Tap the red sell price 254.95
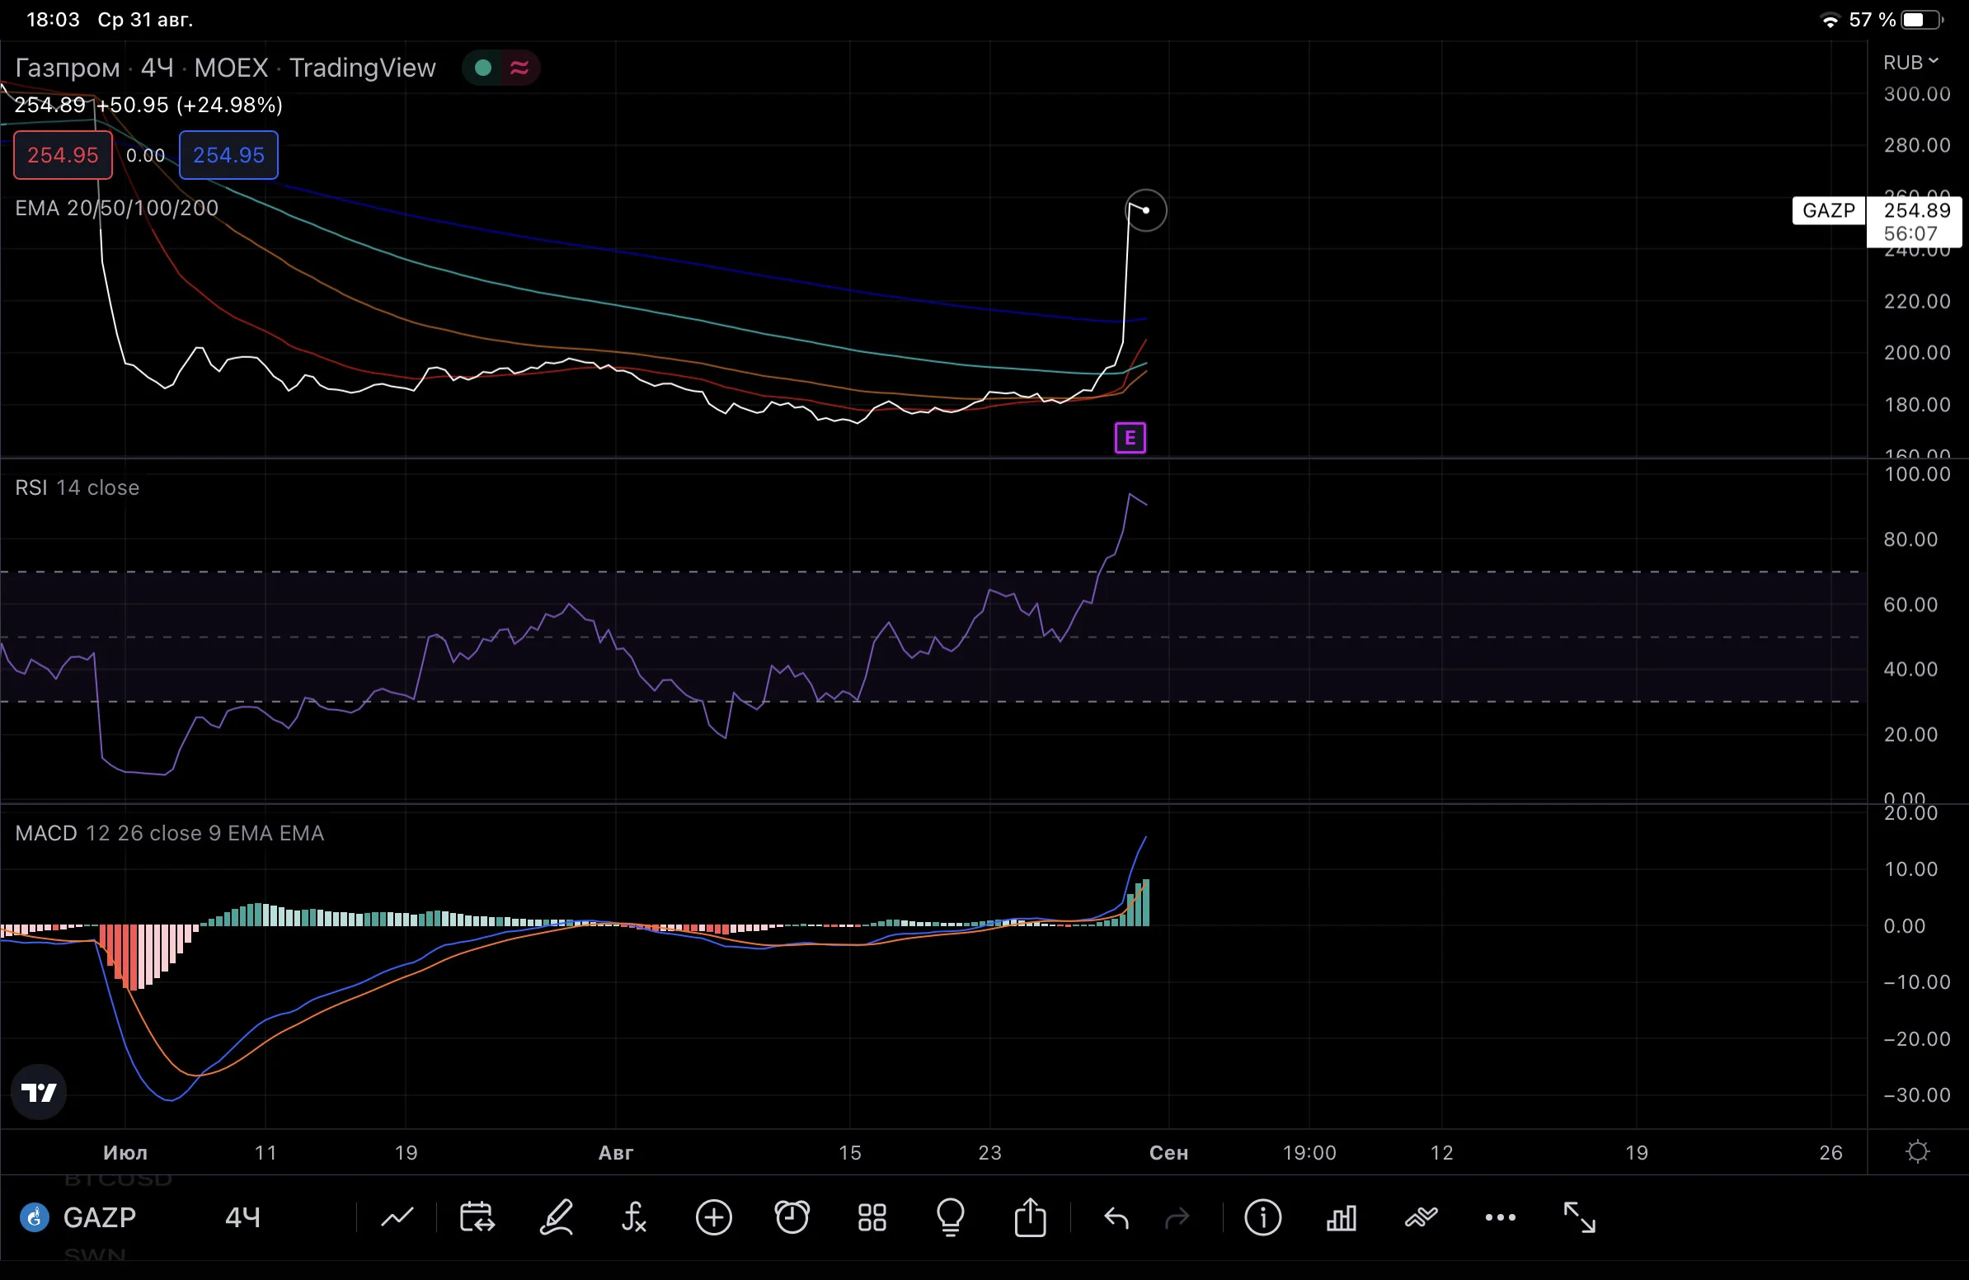 coord(63,155)
